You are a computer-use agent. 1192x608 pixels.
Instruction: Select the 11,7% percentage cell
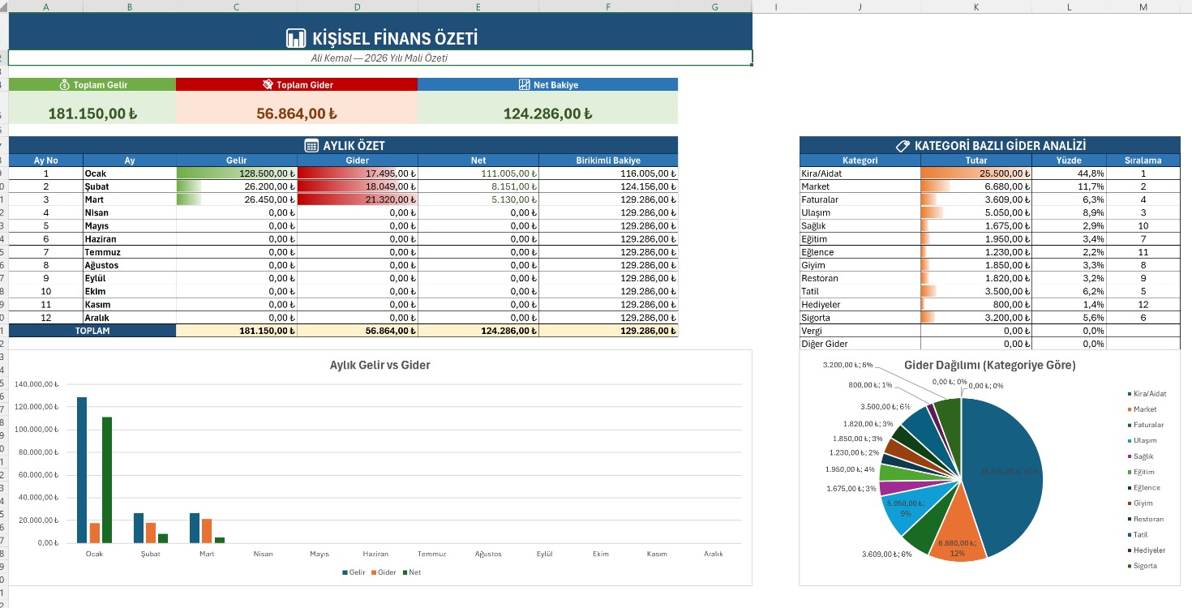[x=1069, y=186]
